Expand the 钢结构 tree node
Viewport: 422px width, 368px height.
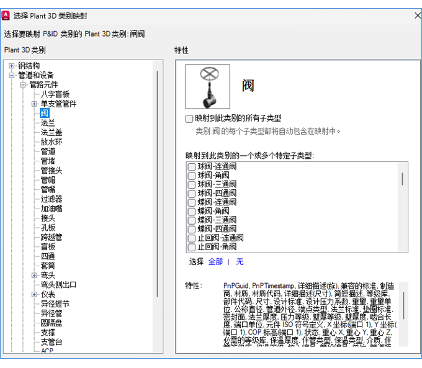tap(11, 66)
